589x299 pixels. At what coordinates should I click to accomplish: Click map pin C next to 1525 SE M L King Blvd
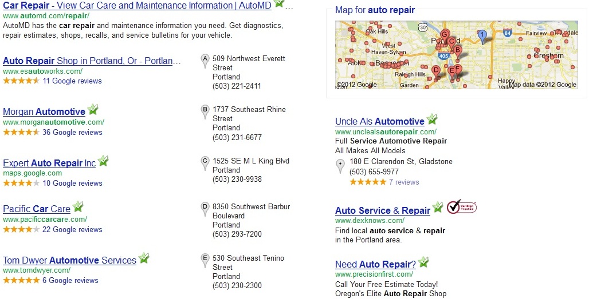coord(205,164)
